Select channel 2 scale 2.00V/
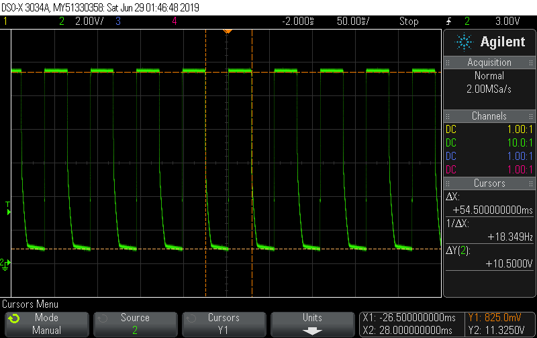 [89, 22]
